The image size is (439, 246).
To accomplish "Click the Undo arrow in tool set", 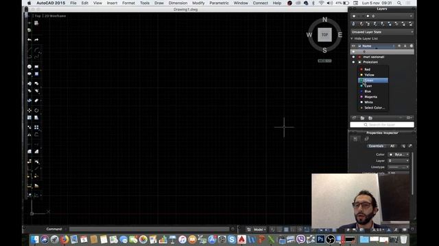I will click(29, 40).
